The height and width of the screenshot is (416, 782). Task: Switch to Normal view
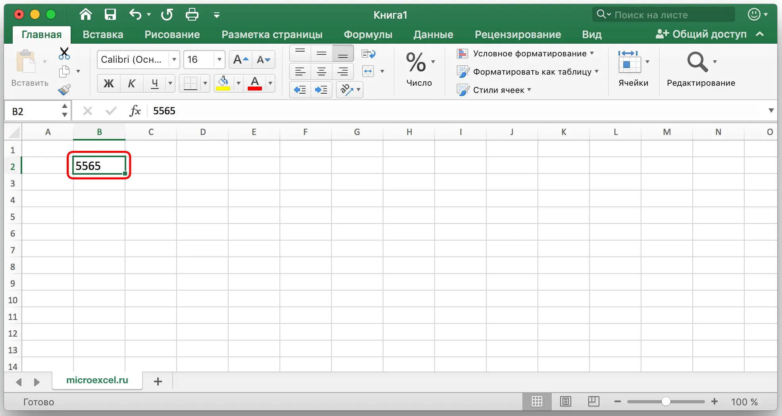point(537,402)
